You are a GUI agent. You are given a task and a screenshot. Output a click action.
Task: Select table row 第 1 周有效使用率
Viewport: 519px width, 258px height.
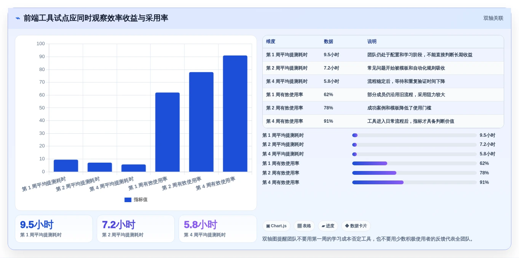[383, 95]
